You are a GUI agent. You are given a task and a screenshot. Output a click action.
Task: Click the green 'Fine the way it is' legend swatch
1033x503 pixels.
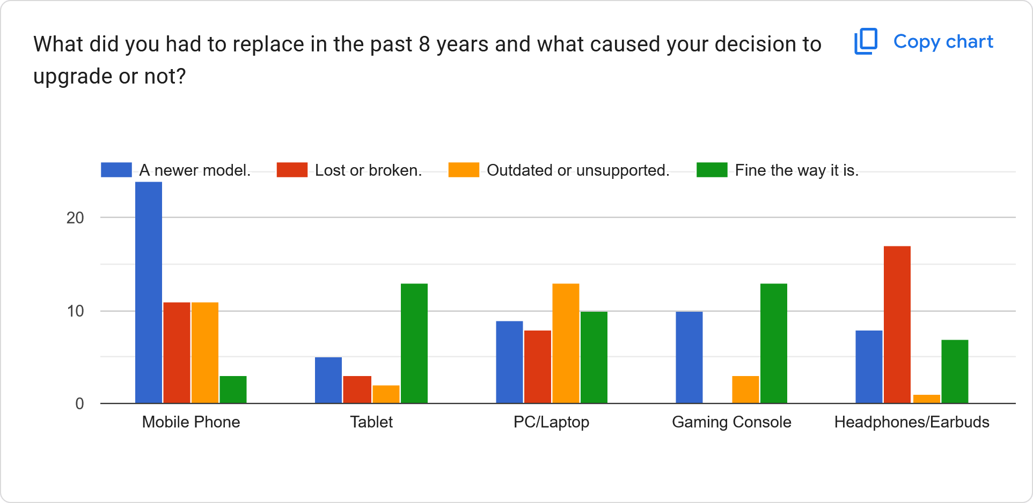[x=712, y=170]
